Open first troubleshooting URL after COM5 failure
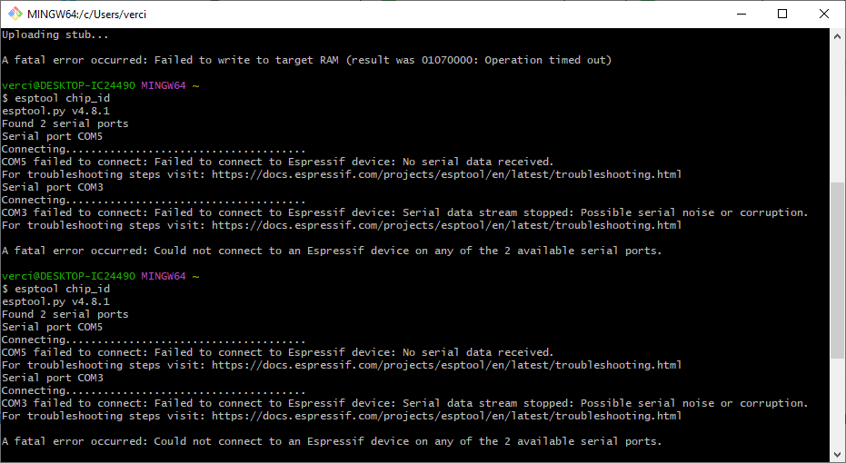 coord(446,174)
